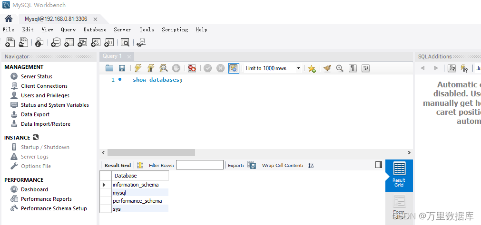The height and width of the screenshot is (225, 481).
Task: Search table data toolbar icon
Action: [x=125, y=42]
